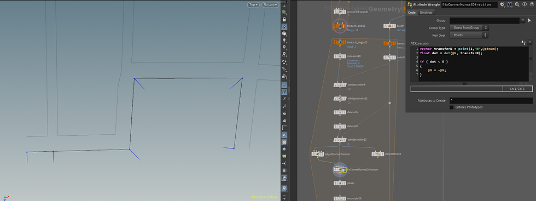Click the 'Attribute Wrangle' operator type label

pos(426,4)
